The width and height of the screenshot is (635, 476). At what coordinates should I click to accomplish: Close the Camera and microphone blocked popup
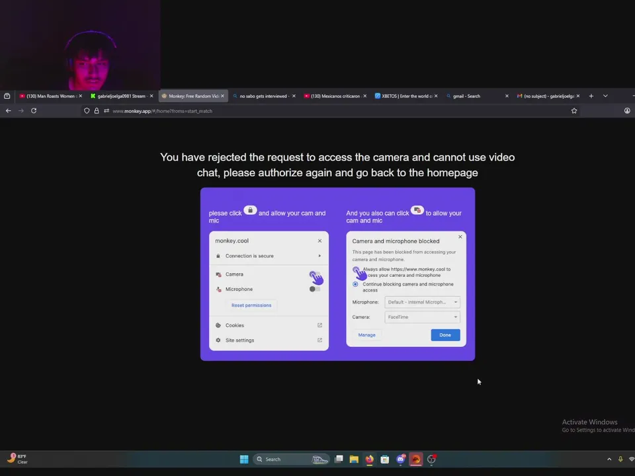click(460, 237)
